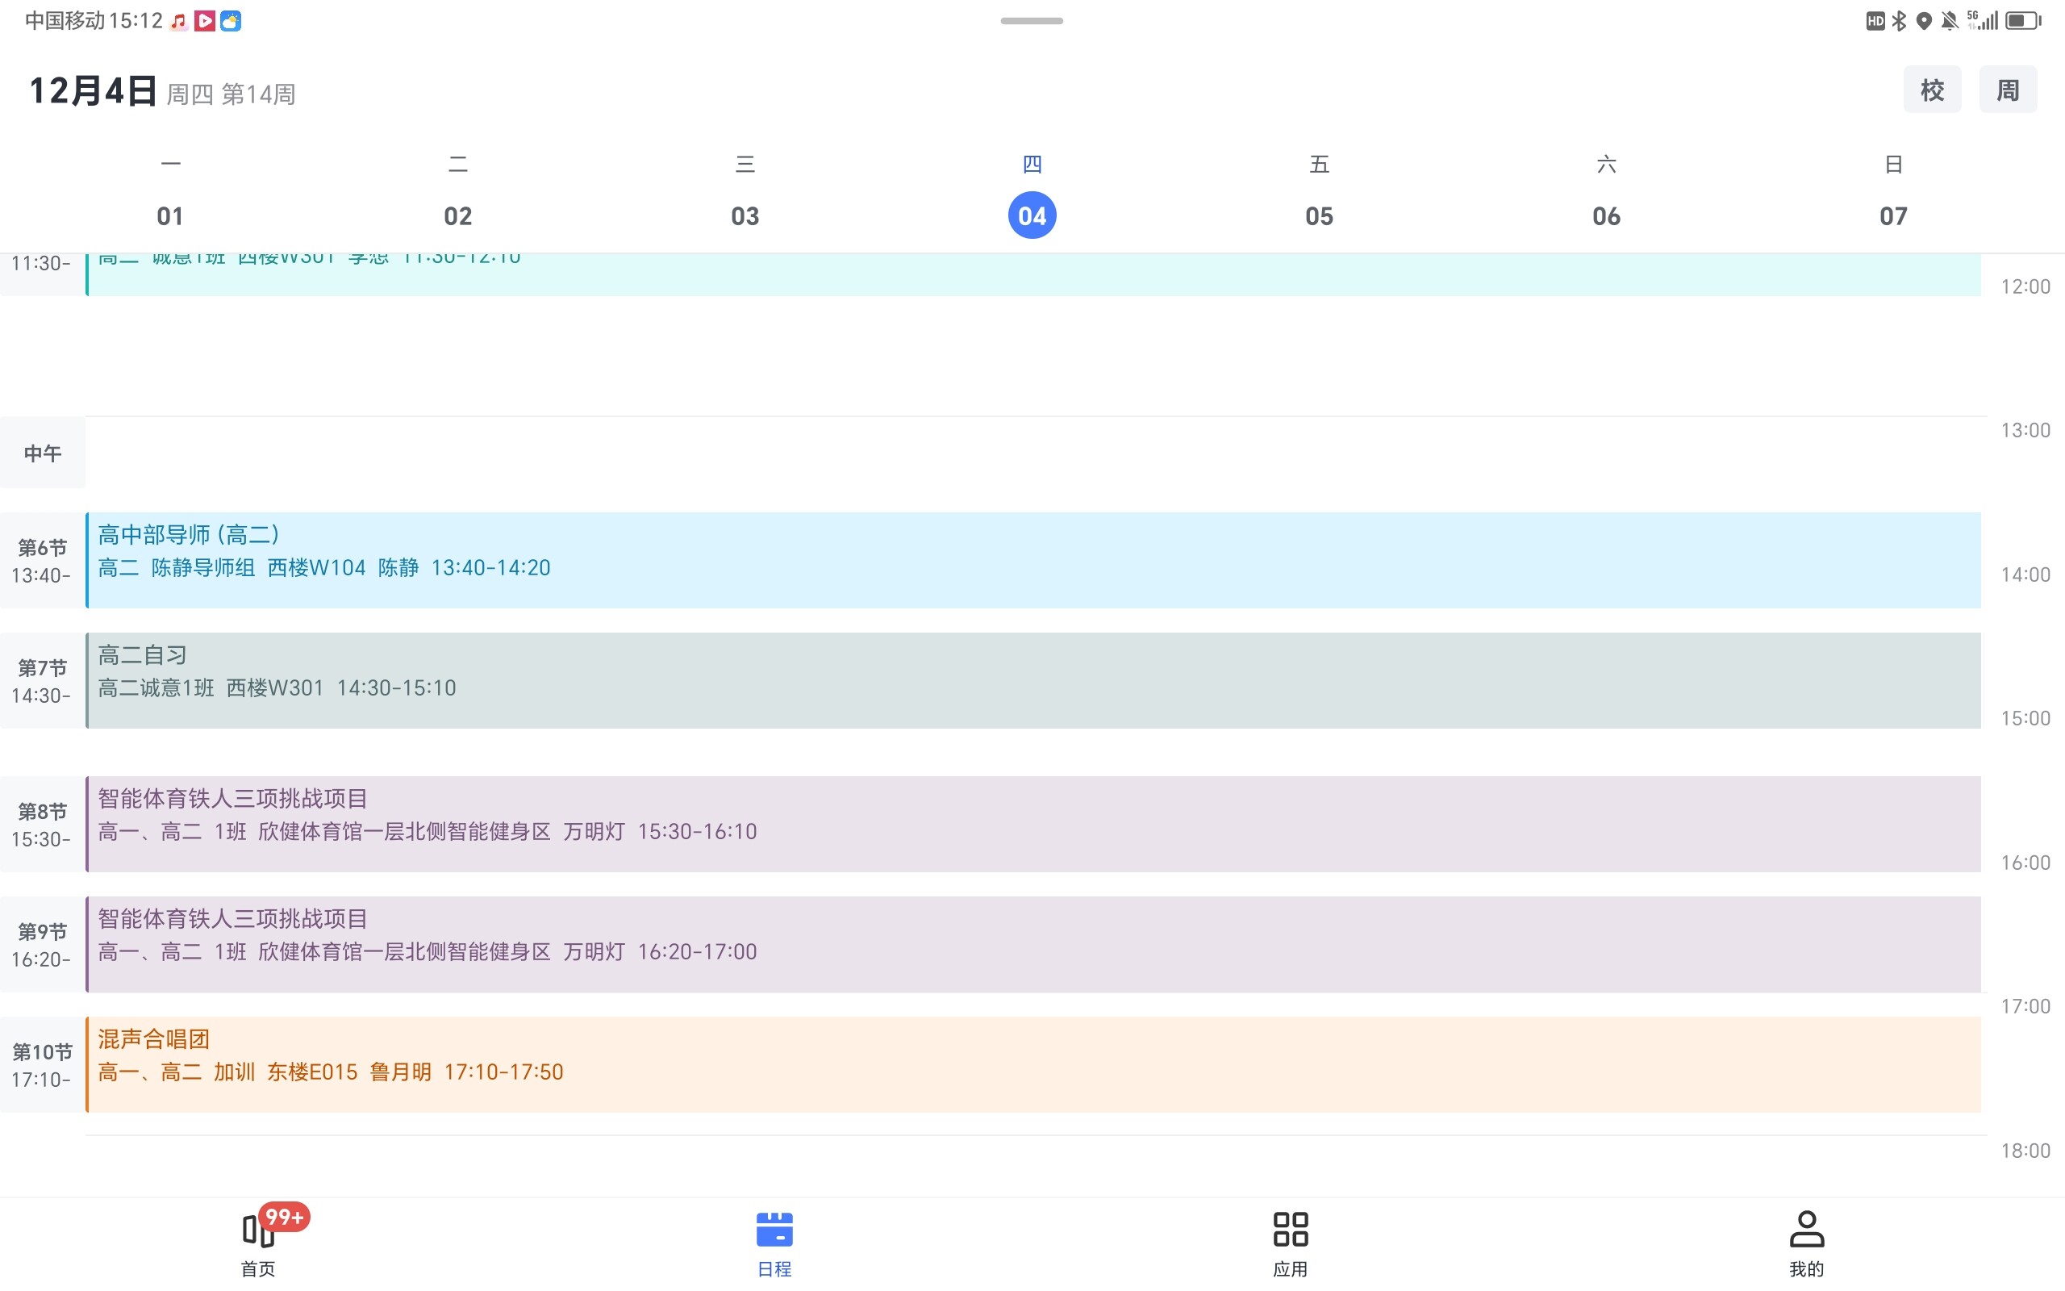This screenshot has width=2065, height=1291.
Task: Select Sunday 07 in the week strip
Action: click(1892, 215)
